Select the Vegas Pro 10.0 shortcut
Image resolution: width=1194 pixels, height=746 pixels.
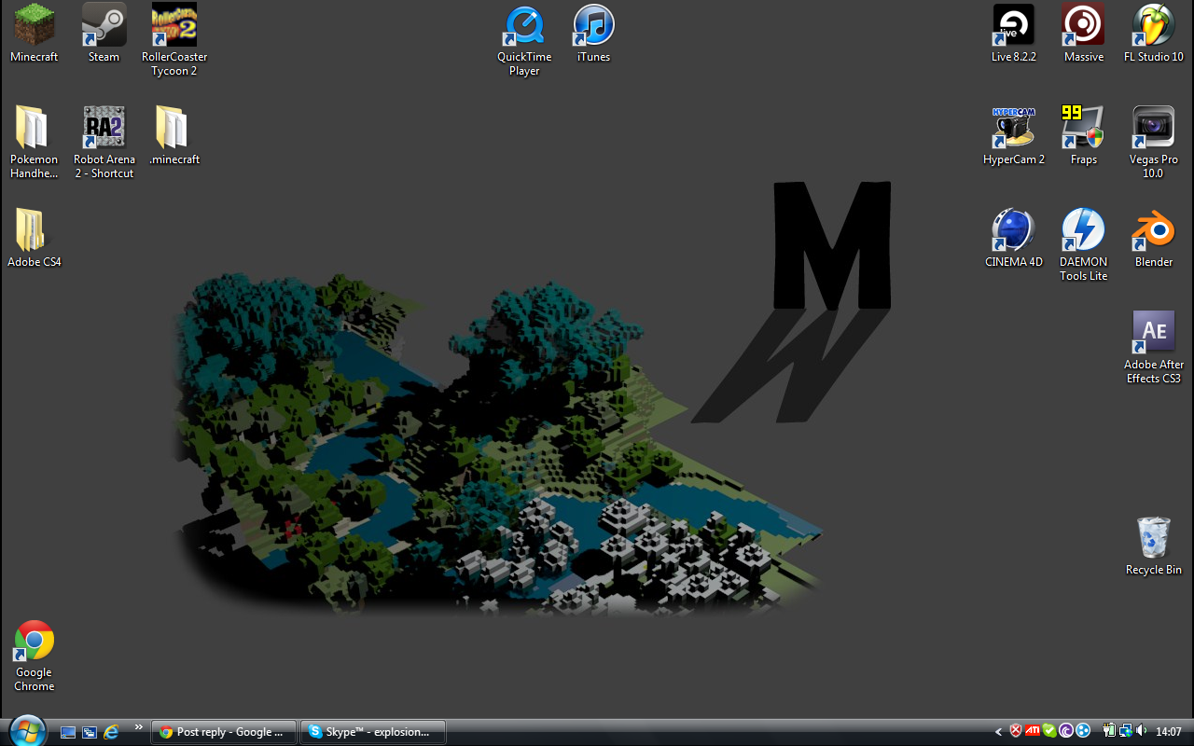click(x=1154, y=142)
